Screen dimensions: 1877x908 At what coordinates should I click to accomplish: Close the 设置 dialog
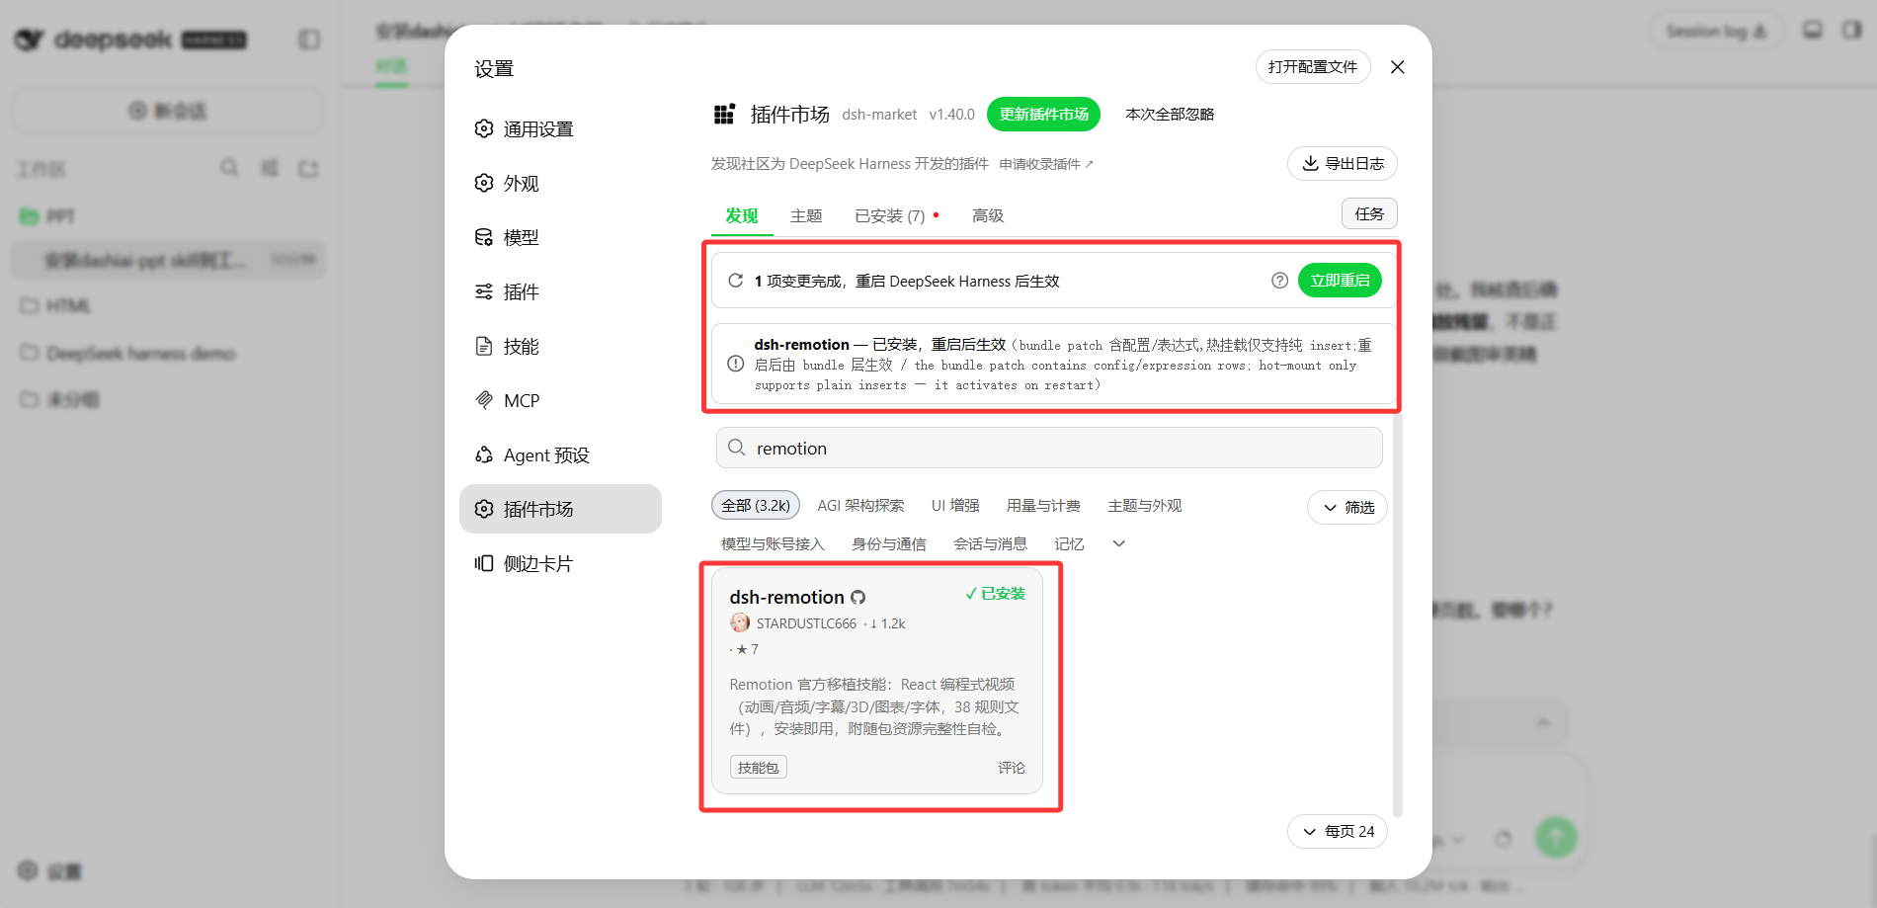(1397, 67)
